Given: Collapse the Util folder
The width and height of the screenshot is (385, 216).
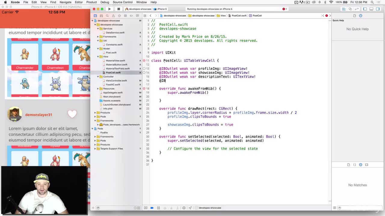Looking at the screenshot, I should [98, 40].
